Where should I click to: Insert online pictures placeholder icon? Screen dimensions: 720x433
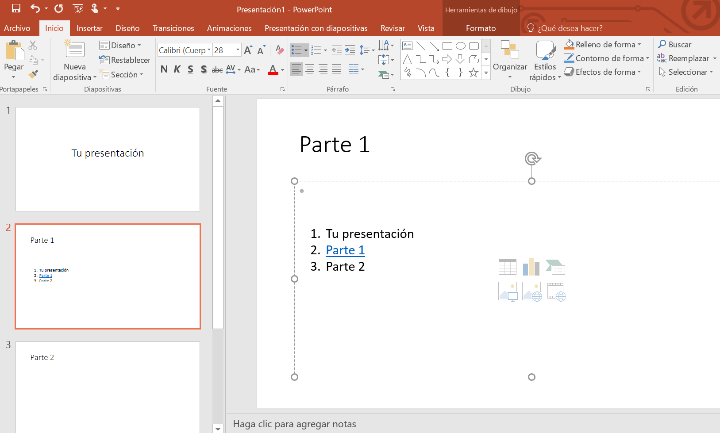[532, 292]
